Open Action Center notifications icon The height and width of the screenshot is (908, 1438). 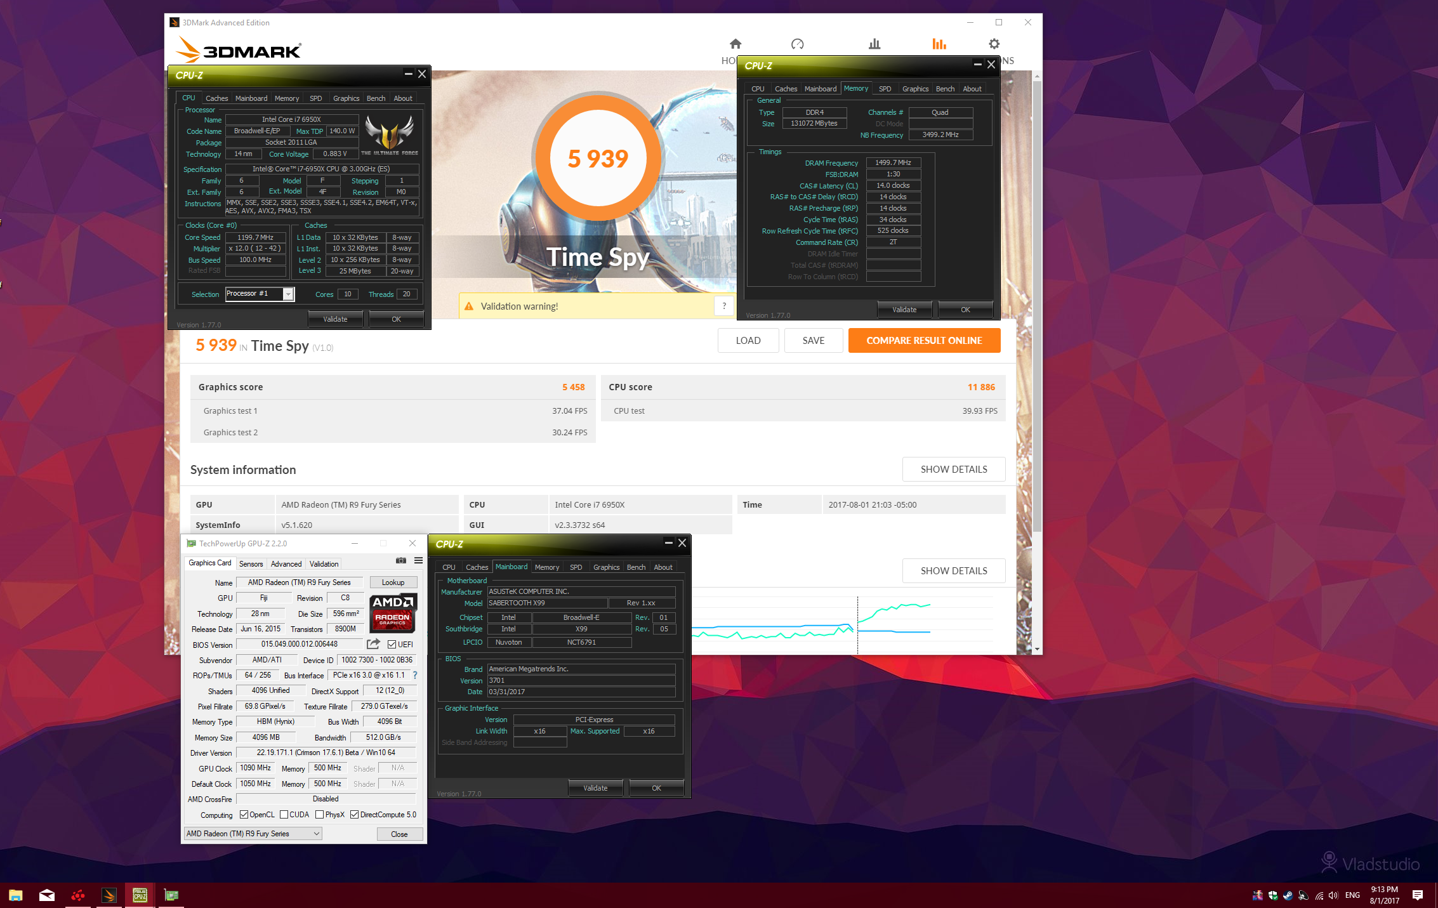[x=1418, y=895]
